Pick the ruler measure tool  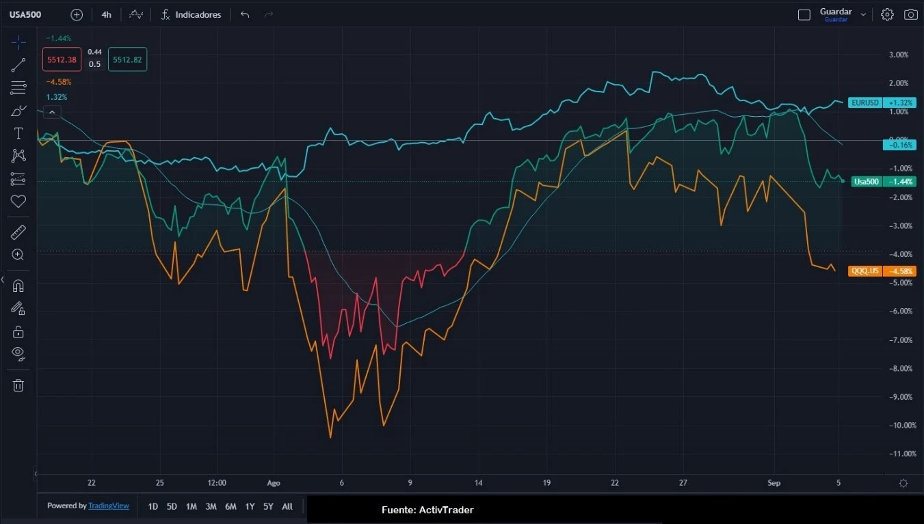pos(18,232)
